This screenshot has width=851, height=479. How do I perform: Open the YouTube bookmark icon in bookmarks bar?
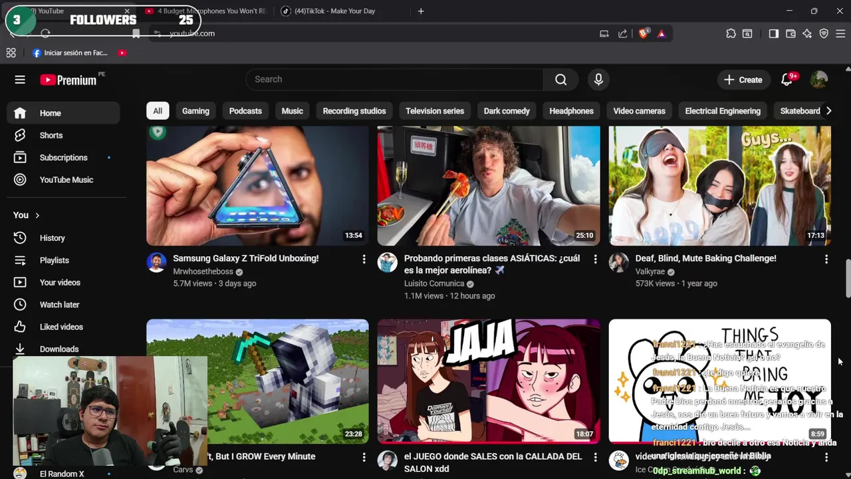(x=122, y=53)
